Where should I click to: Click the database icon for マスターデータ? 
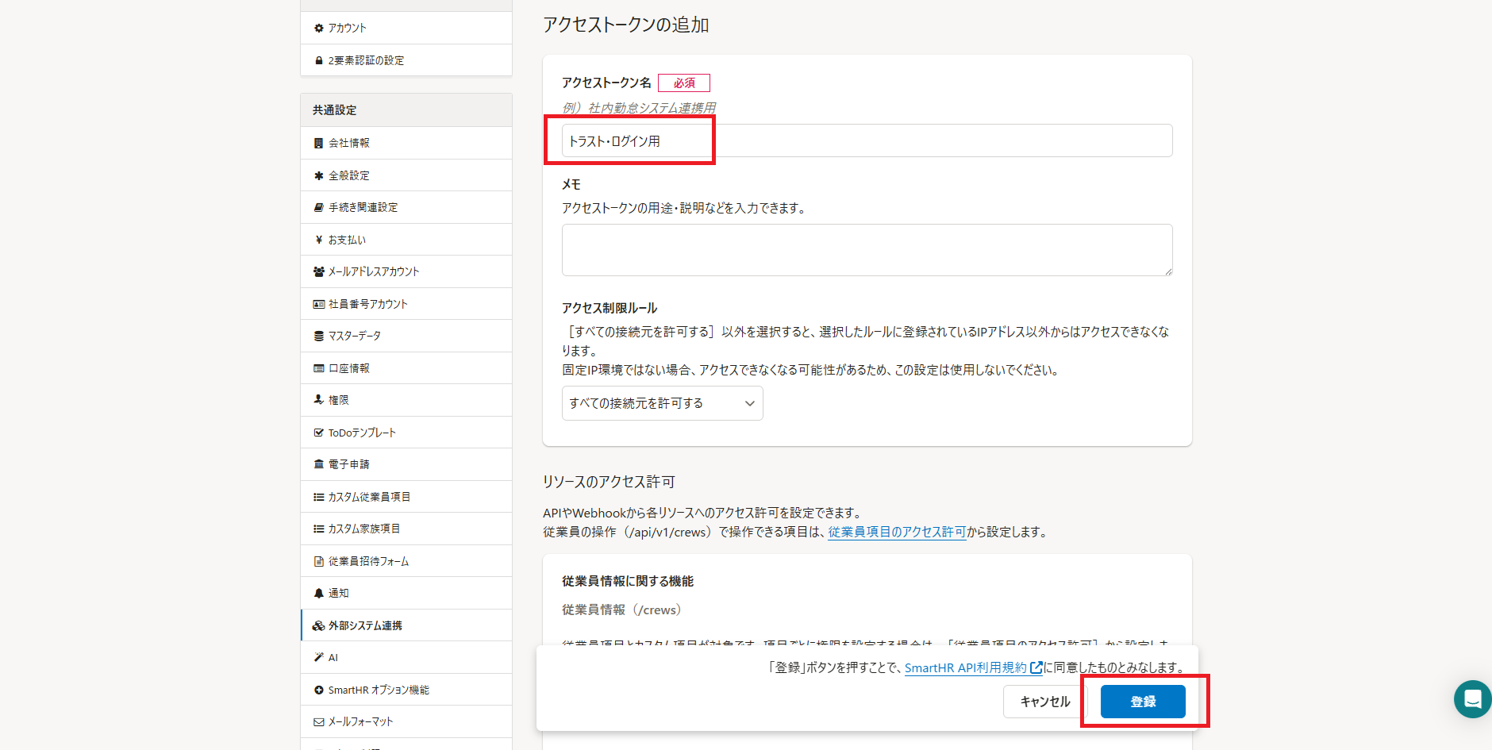click(x=319, y=336)
